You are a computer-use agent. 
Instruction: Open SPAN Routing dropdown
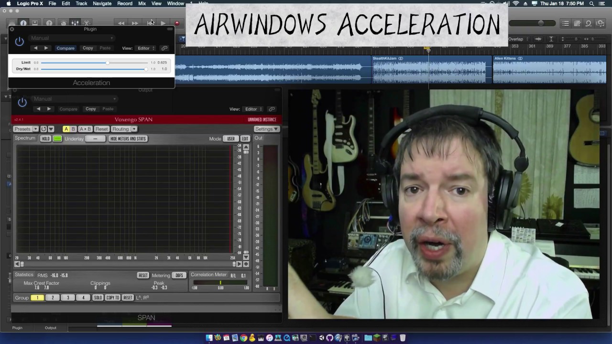pos(124,129)
